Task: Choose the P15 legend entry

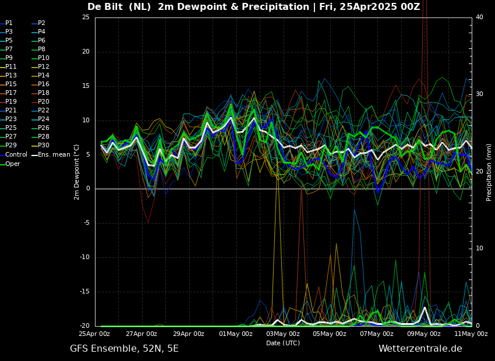Action: click(8, 84)
